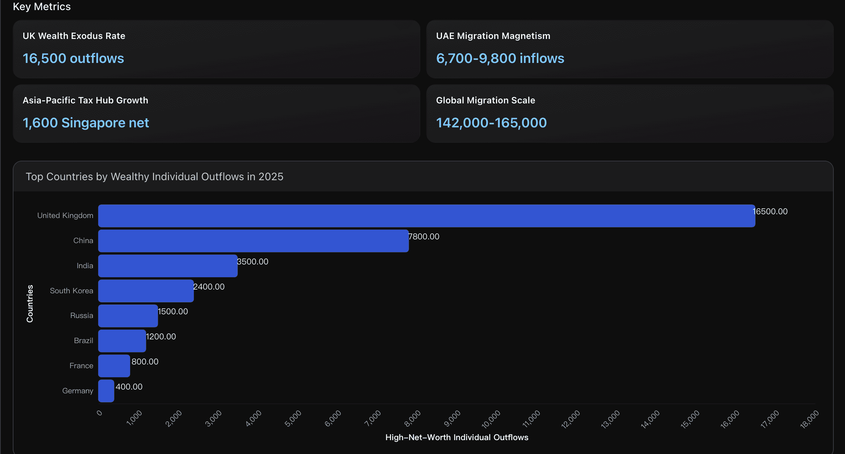Select the India bar in chart

pyautogui.click(x=168, y=266)
